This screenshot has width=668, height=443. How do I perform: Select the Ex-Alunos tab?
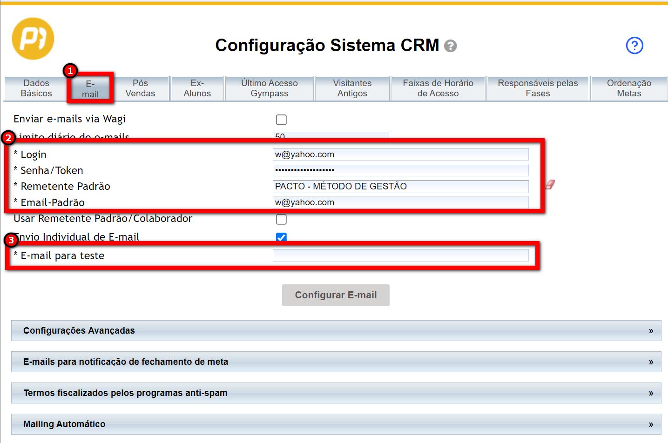(197, 88)
